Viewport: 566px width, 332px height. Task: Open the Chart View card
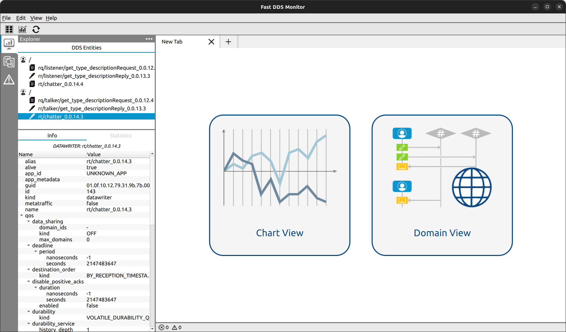(279, 185)
